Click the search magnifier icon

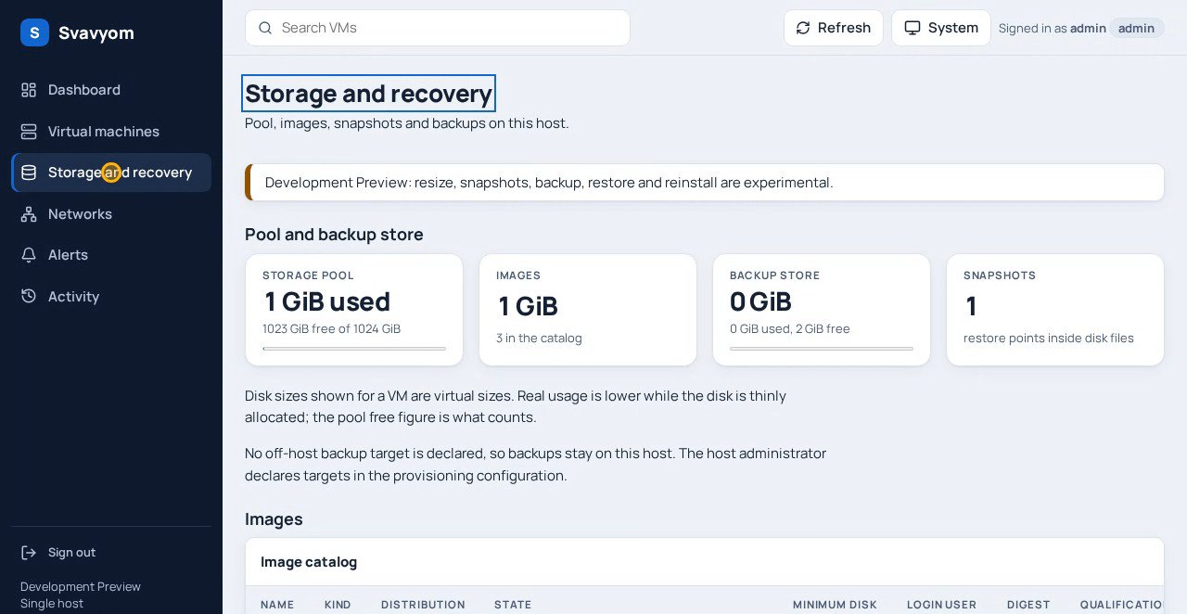click(265, 28)
